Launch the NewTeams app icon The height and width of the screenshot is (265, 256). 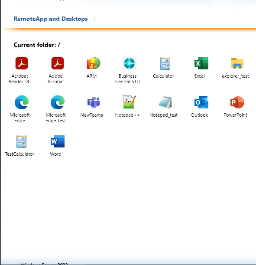(x=94, y=102)
